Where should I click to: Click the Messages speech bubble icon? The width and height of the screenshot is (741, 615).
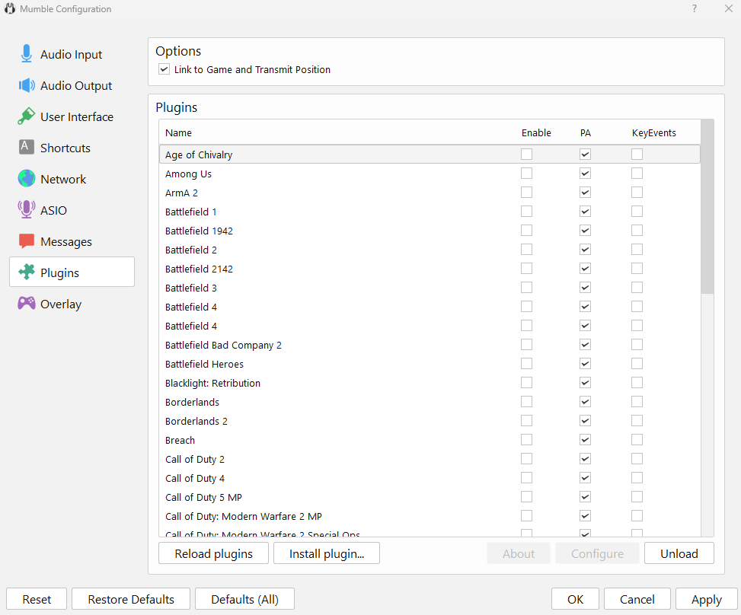pyautogui.click(x=27, y=241)
